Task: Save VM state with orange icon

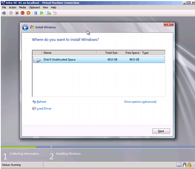Action: pos(28,13)
